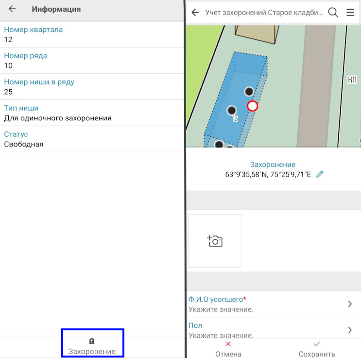This screenshot has width=361, height=358.
Task: Tap the K11 label on the map
Action: tap(352, 80)
